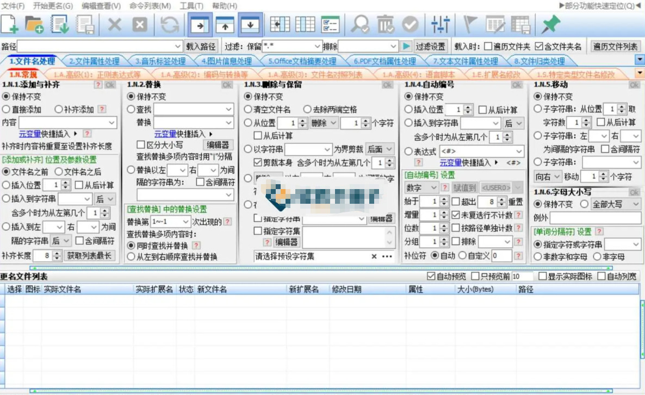Click the green play arrow beside 排除
The width and height of the screenshot is (645, 395).
pos(406,46)
